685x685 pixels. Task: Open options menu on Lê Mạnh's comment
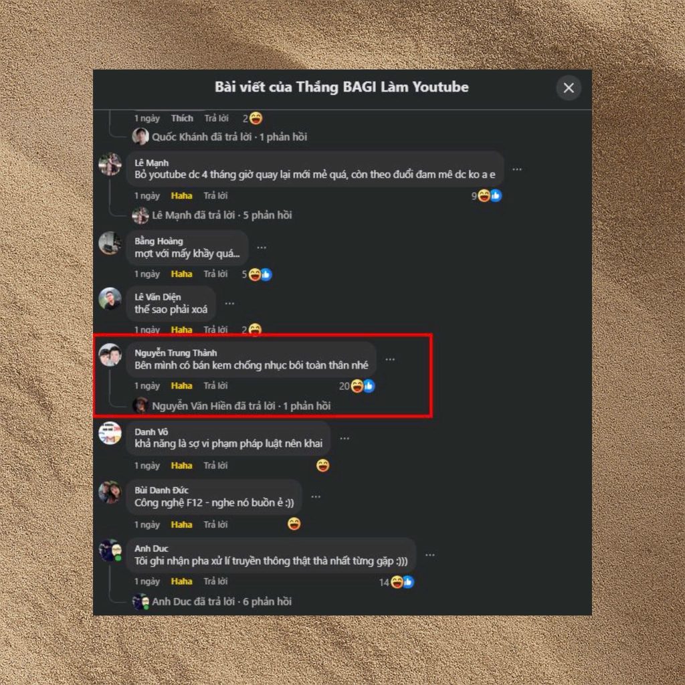tap(517, 169)
